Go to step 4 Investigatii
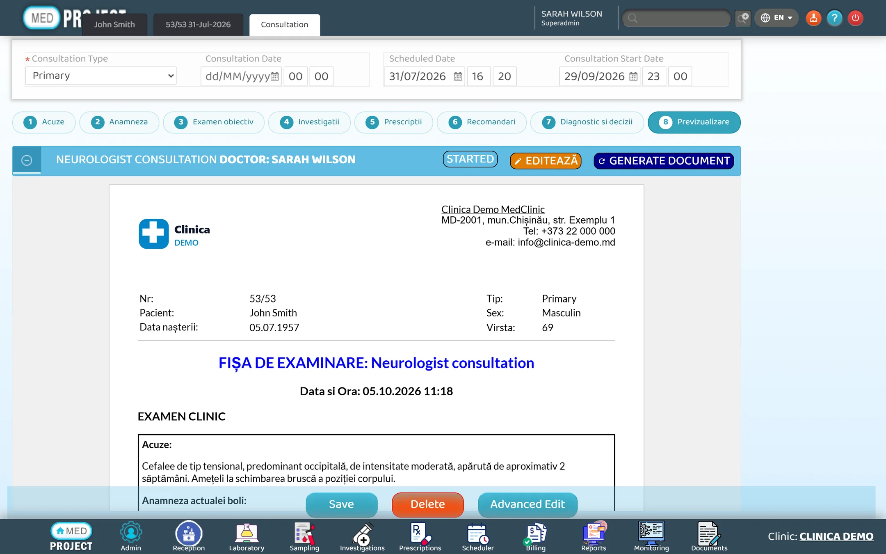The width and height of the screenshot is (886, 554). [x=309, y=122]
